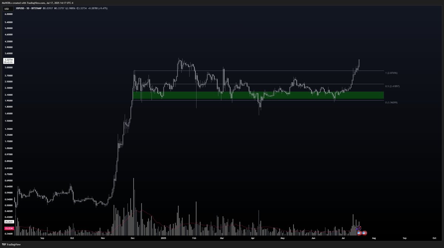444x248 pixels.
Task: Click the 6.00000 price axis label
Action: pos(8,14)
